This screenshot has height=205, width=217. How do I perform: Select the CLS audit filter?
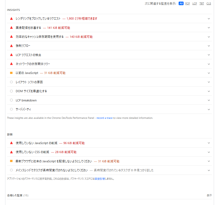pyautogui.click(x=209, y=4)
